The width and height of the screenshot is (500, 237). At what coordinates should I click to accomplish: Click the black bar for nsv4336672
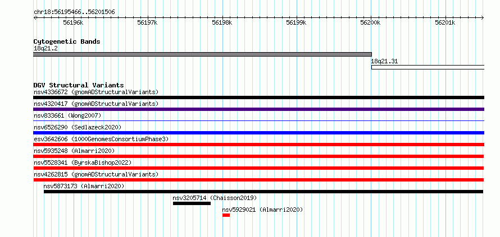click(x=259, y=97)
